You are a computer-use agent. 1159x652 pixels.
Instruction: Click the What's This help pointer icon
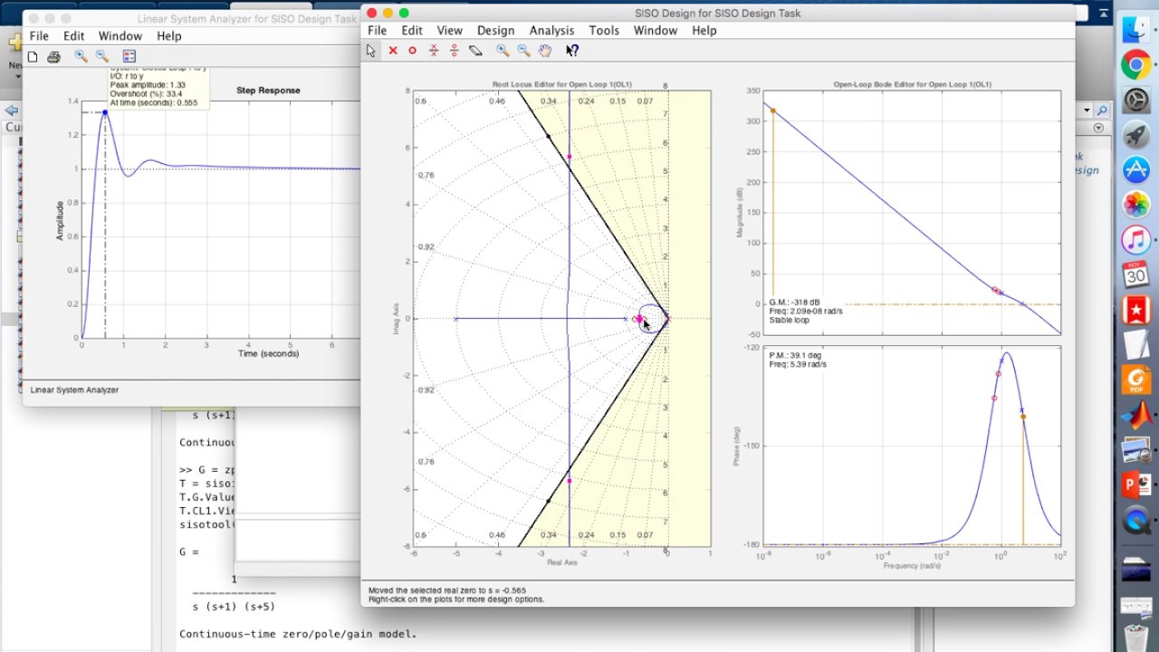(x=572, y=51)
